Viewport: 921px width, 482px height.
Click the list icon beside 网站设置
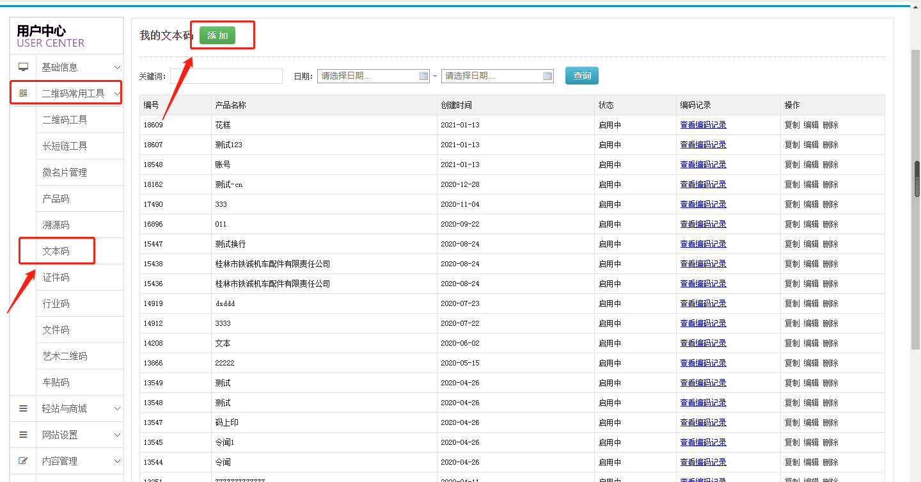(24, 435)
